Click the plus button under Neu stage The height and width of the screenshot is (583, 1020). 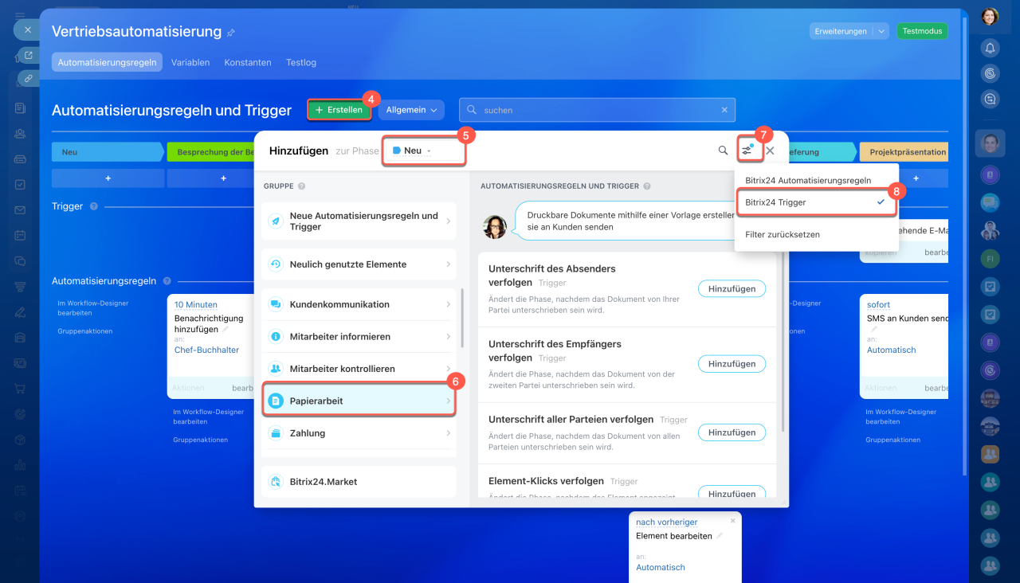(108, 178)
